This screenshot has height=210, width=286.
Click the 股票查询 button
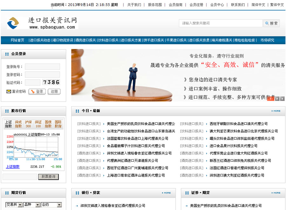(49, 177)
